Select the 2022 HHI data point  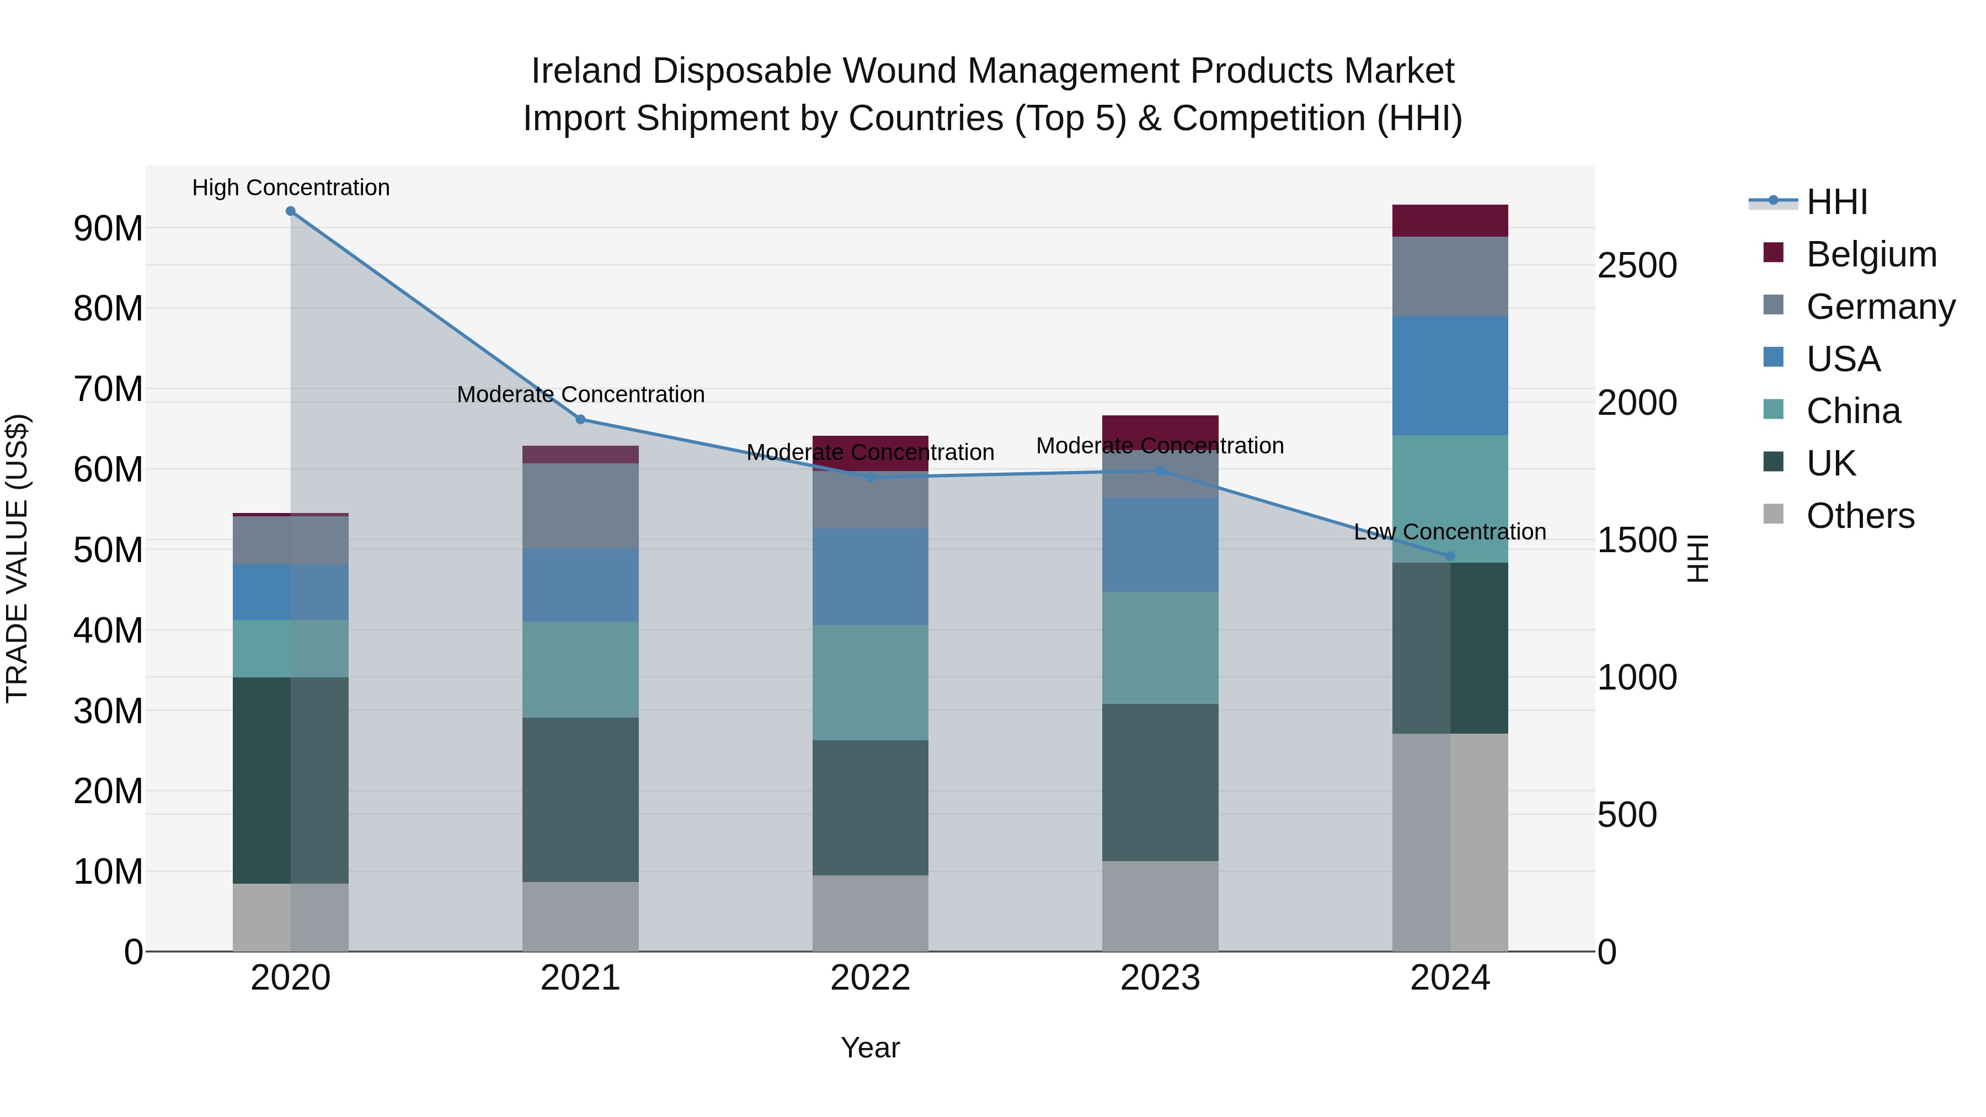pyautogui.click(x=871, y=477)
